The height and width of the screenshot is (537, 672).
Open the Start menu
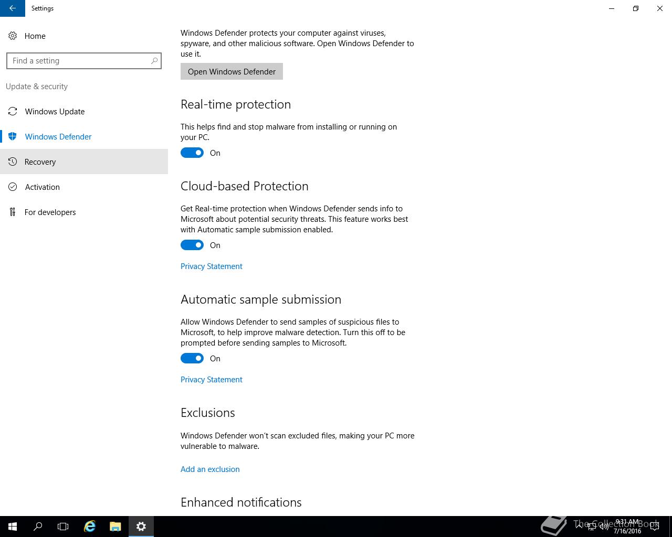13,527
